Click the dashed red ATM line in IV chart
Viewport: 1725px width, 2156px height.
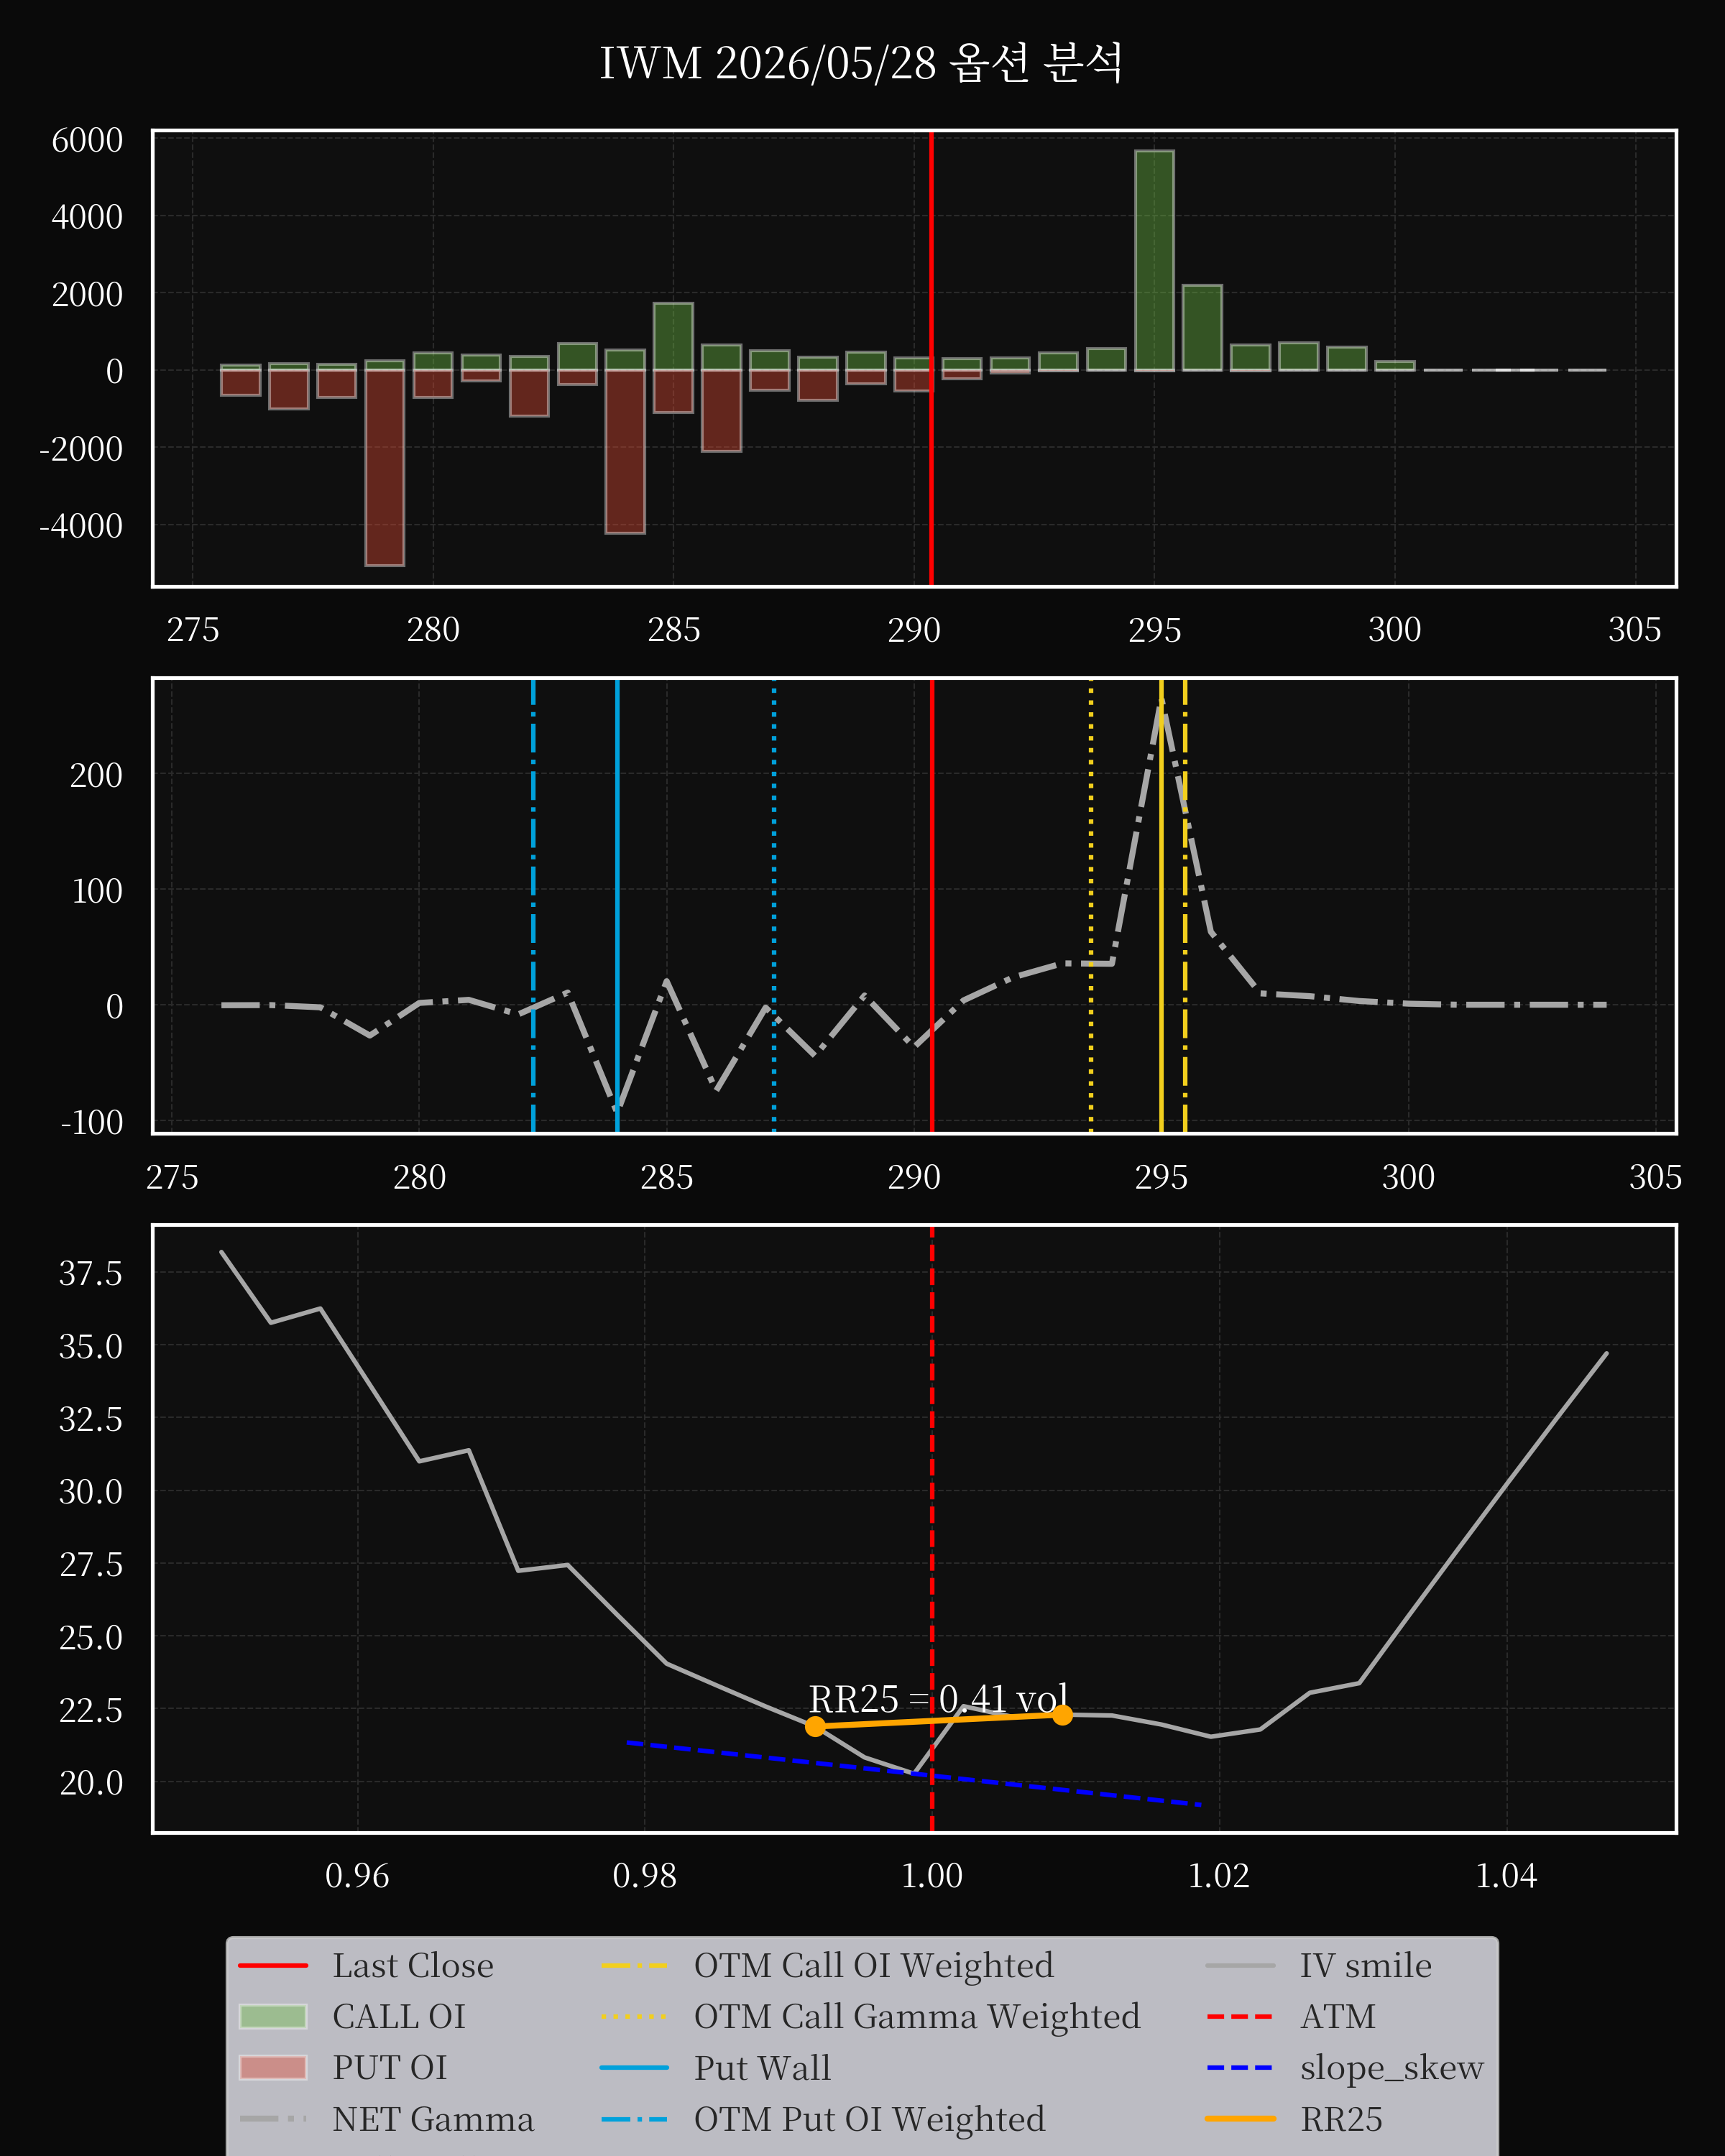pyautogui.click(x=932, y=1530)
